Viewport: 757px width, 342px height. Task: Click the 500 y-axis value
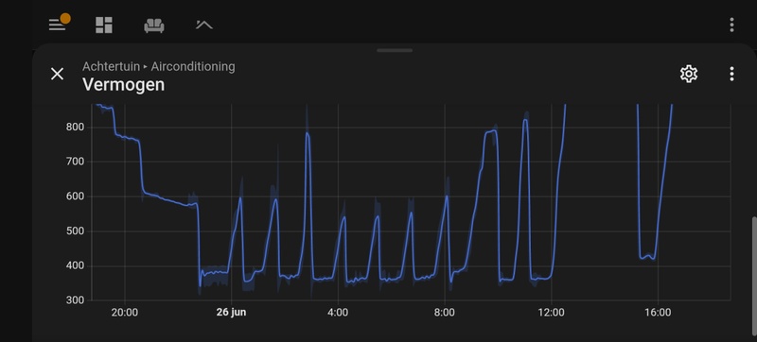[x=76, y=231]
